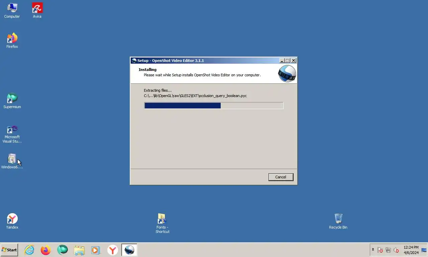Screen dimensions: 428x257
Task: Select the Yandex desktop shortcut
Action: click(x=12, y=222)
